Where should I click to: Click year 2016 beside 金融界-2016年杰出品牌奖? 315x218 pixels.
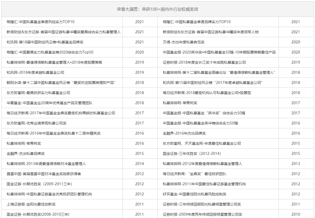296,133
